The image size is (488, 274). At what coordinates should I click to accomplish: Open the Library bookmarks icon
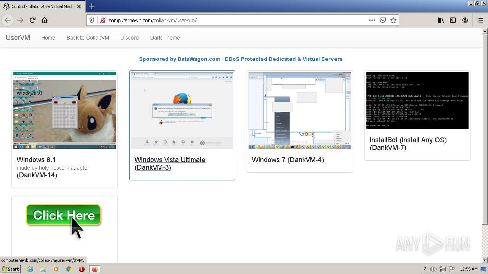(x=441, y=20)
